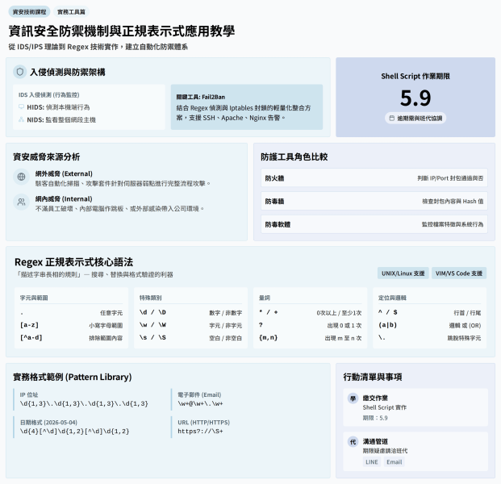Click the 期限疑慮請洽班代 text
The width and height of the screenshot is (501, 484).
(385, 451)
